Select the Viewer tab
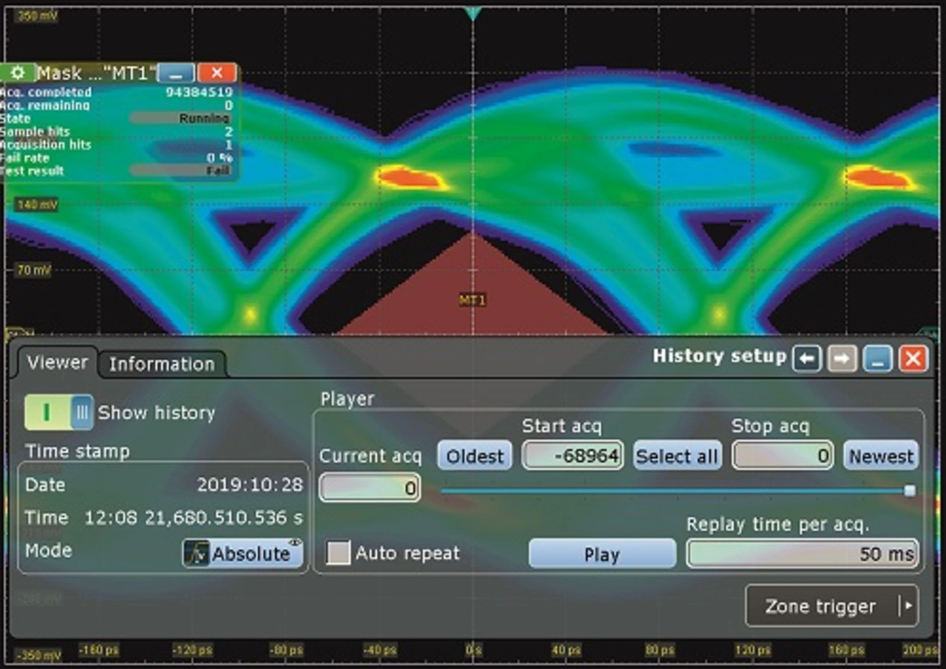The height and width of the screenshot is (669, 946). click(x=57, y=362)
